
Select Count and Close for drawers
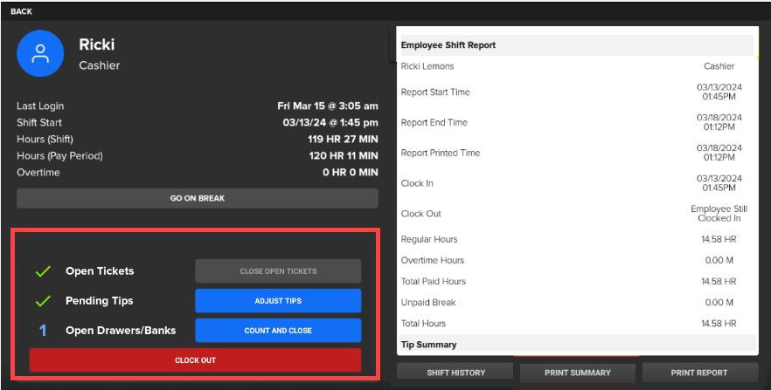click(x=278, y=331)
